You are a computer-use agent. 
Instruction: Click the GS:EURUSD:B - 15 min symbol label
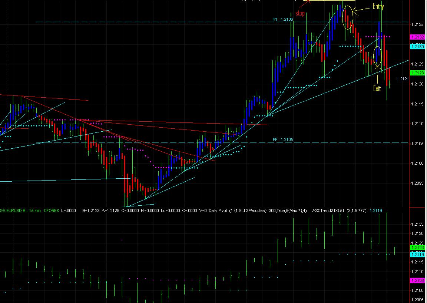pos(20,211)
